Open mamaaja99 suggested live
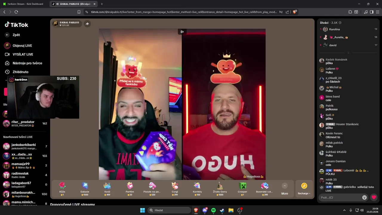This screenshot has height=215, width=382. [25, 165]
